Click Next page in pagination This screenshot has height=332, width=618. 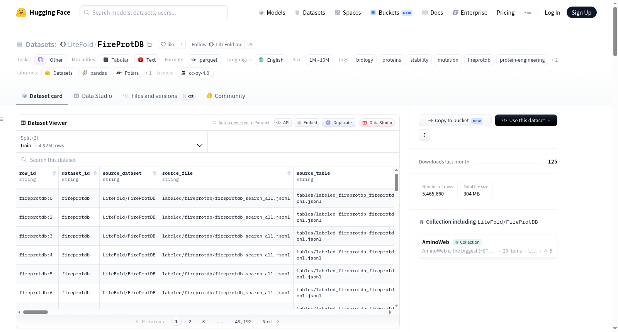click(271, 321)
